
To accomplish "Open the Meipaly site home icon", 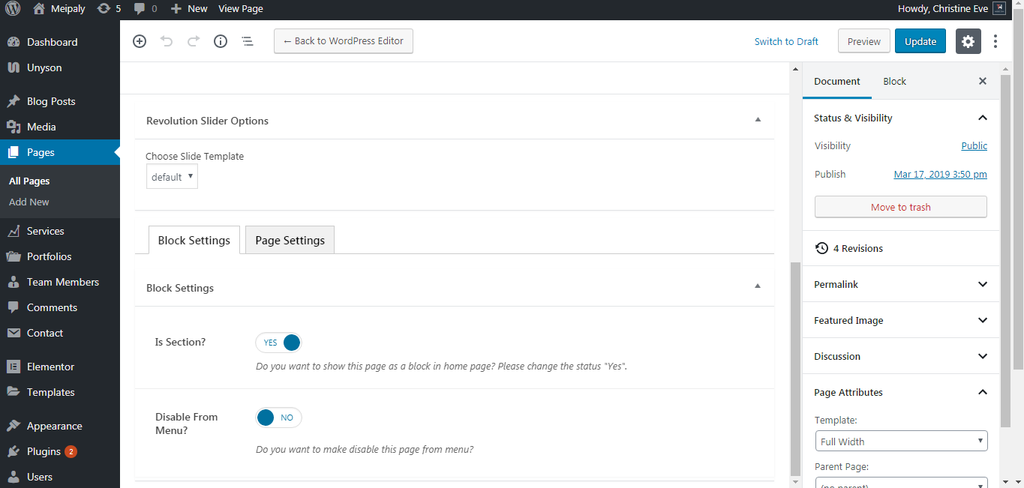I will pyautogui.click(x=39, y=9).
